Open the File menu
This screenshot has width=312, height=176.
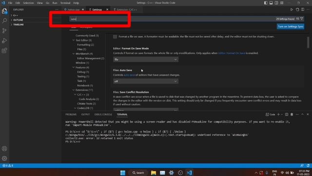click(10, 3)
